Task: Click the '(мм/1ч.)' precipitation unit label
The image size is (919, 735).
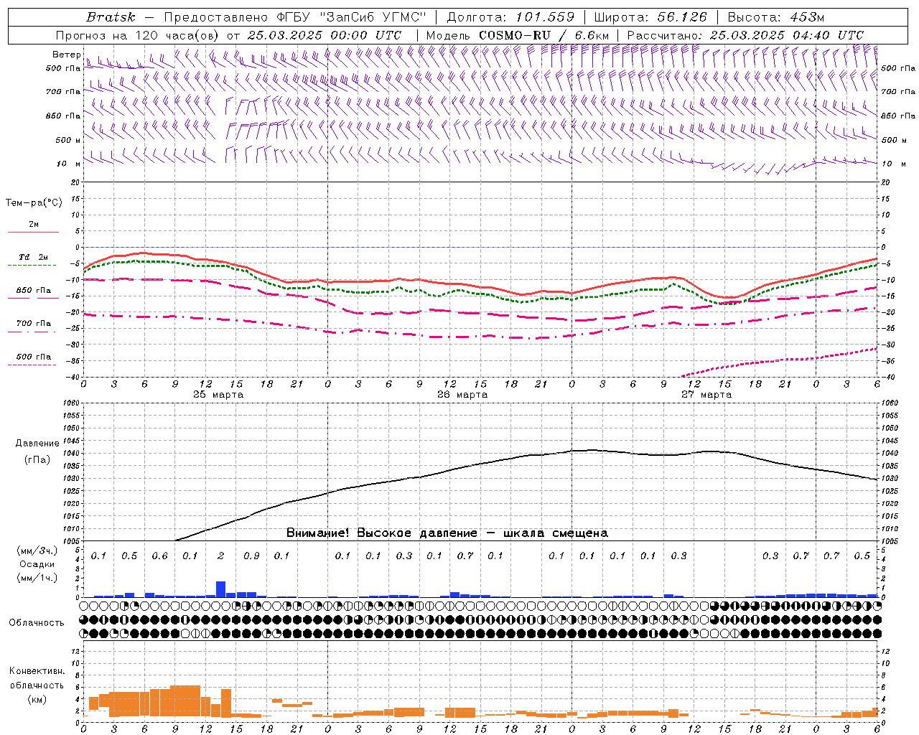Action: click(x=37, y=578)
